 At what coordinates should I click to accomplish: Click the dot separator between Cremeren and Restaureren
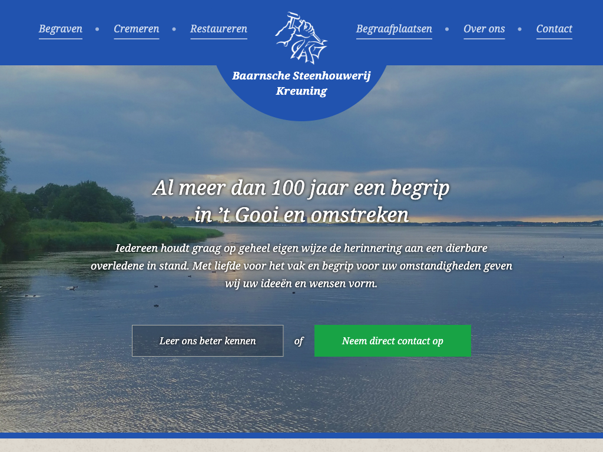click(174, 29)
